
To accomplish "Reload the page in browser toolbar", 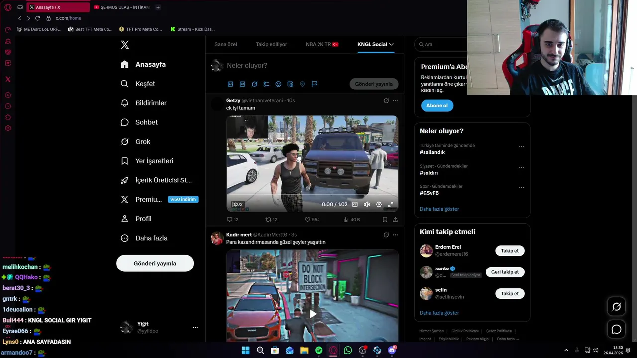I will coord(37,18).
